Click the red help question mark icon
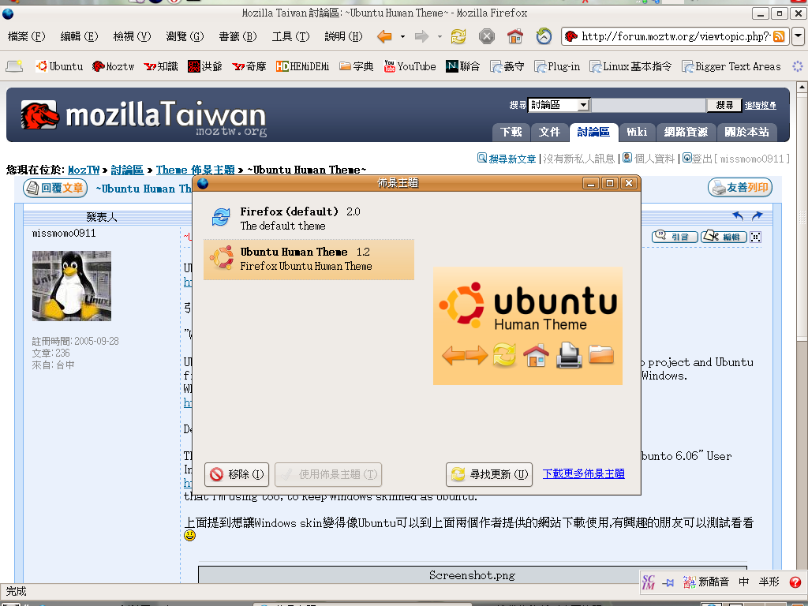Viewport: 808px width, 606px height. point(795,582)
